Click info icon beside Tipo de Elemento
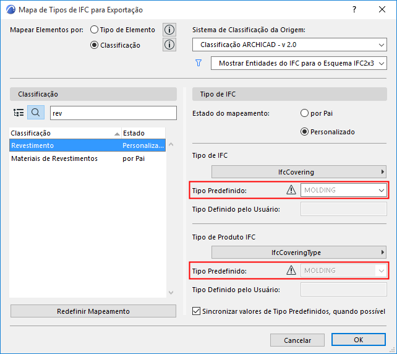397x354 pixels. coord(169,30)
